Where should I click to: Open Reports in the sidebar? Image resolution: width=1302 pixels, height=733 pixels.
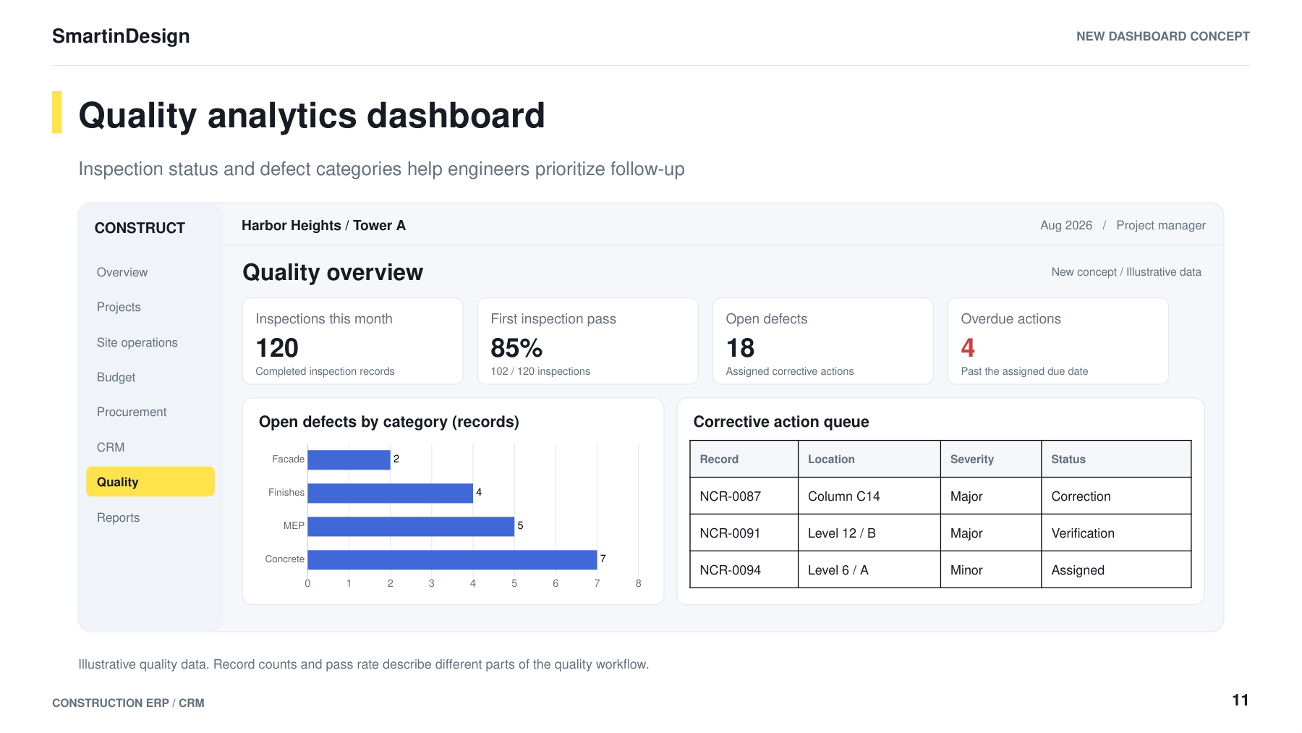tap(119, 517)
